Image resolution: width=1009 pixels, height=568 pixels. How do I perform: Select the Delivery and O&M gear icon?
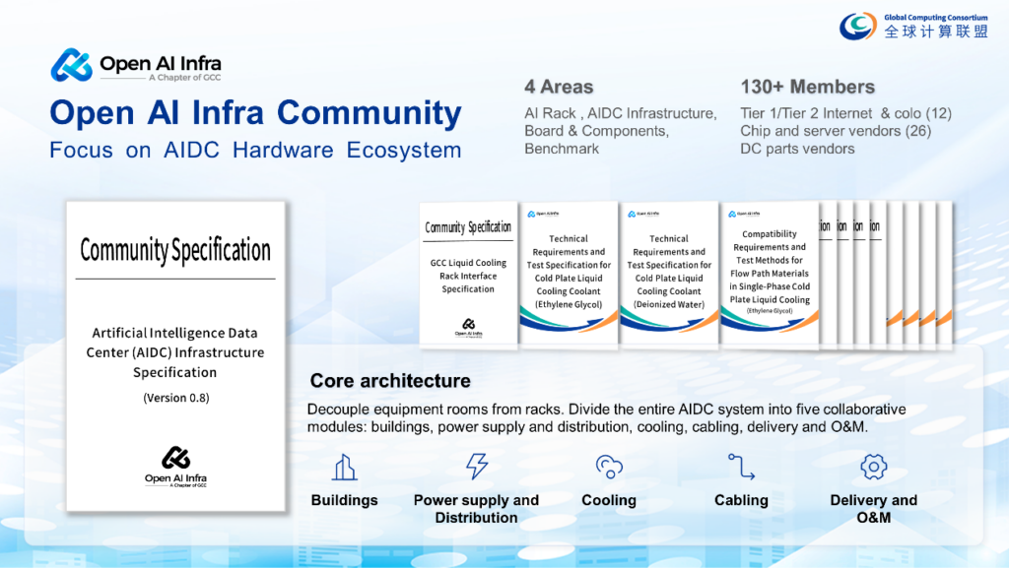873,467
